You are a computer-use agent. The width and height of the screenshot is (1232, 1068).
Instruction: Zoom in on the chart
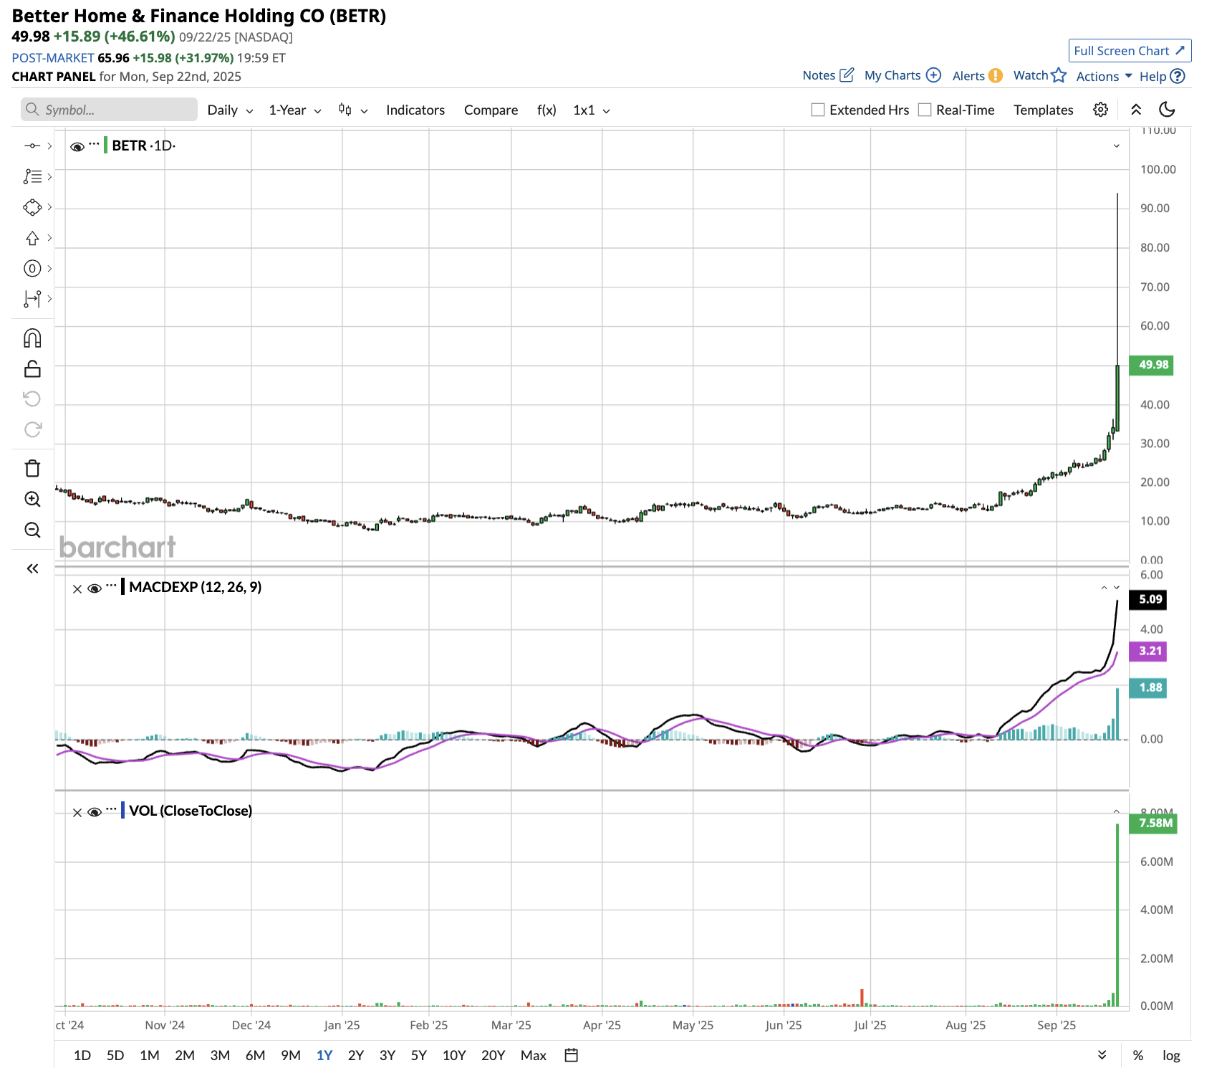click(32, 499)
